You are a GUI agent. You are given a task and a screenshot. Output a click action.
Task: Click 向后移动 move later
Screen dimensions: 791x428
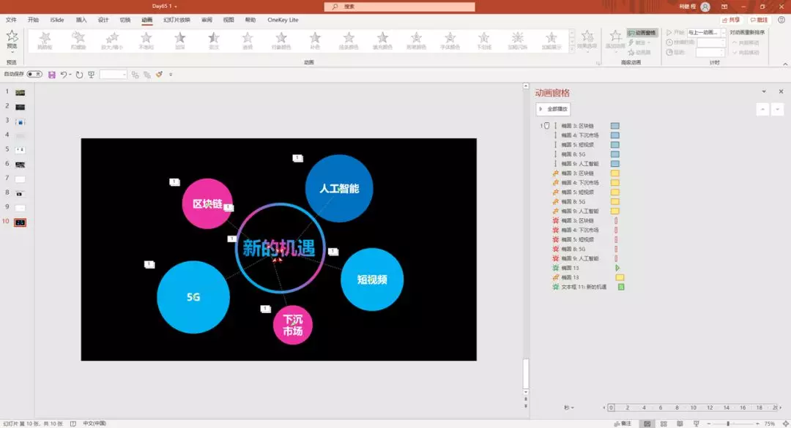pos(746,53)
